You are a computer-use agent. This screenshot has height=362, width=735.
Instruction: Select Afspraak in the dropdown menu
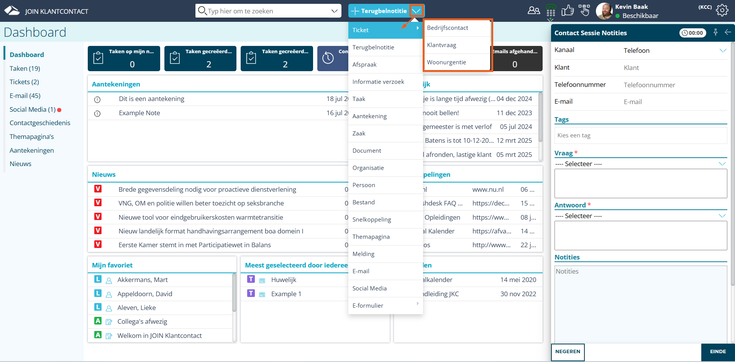pyautogui.click(x=364, y=65)
